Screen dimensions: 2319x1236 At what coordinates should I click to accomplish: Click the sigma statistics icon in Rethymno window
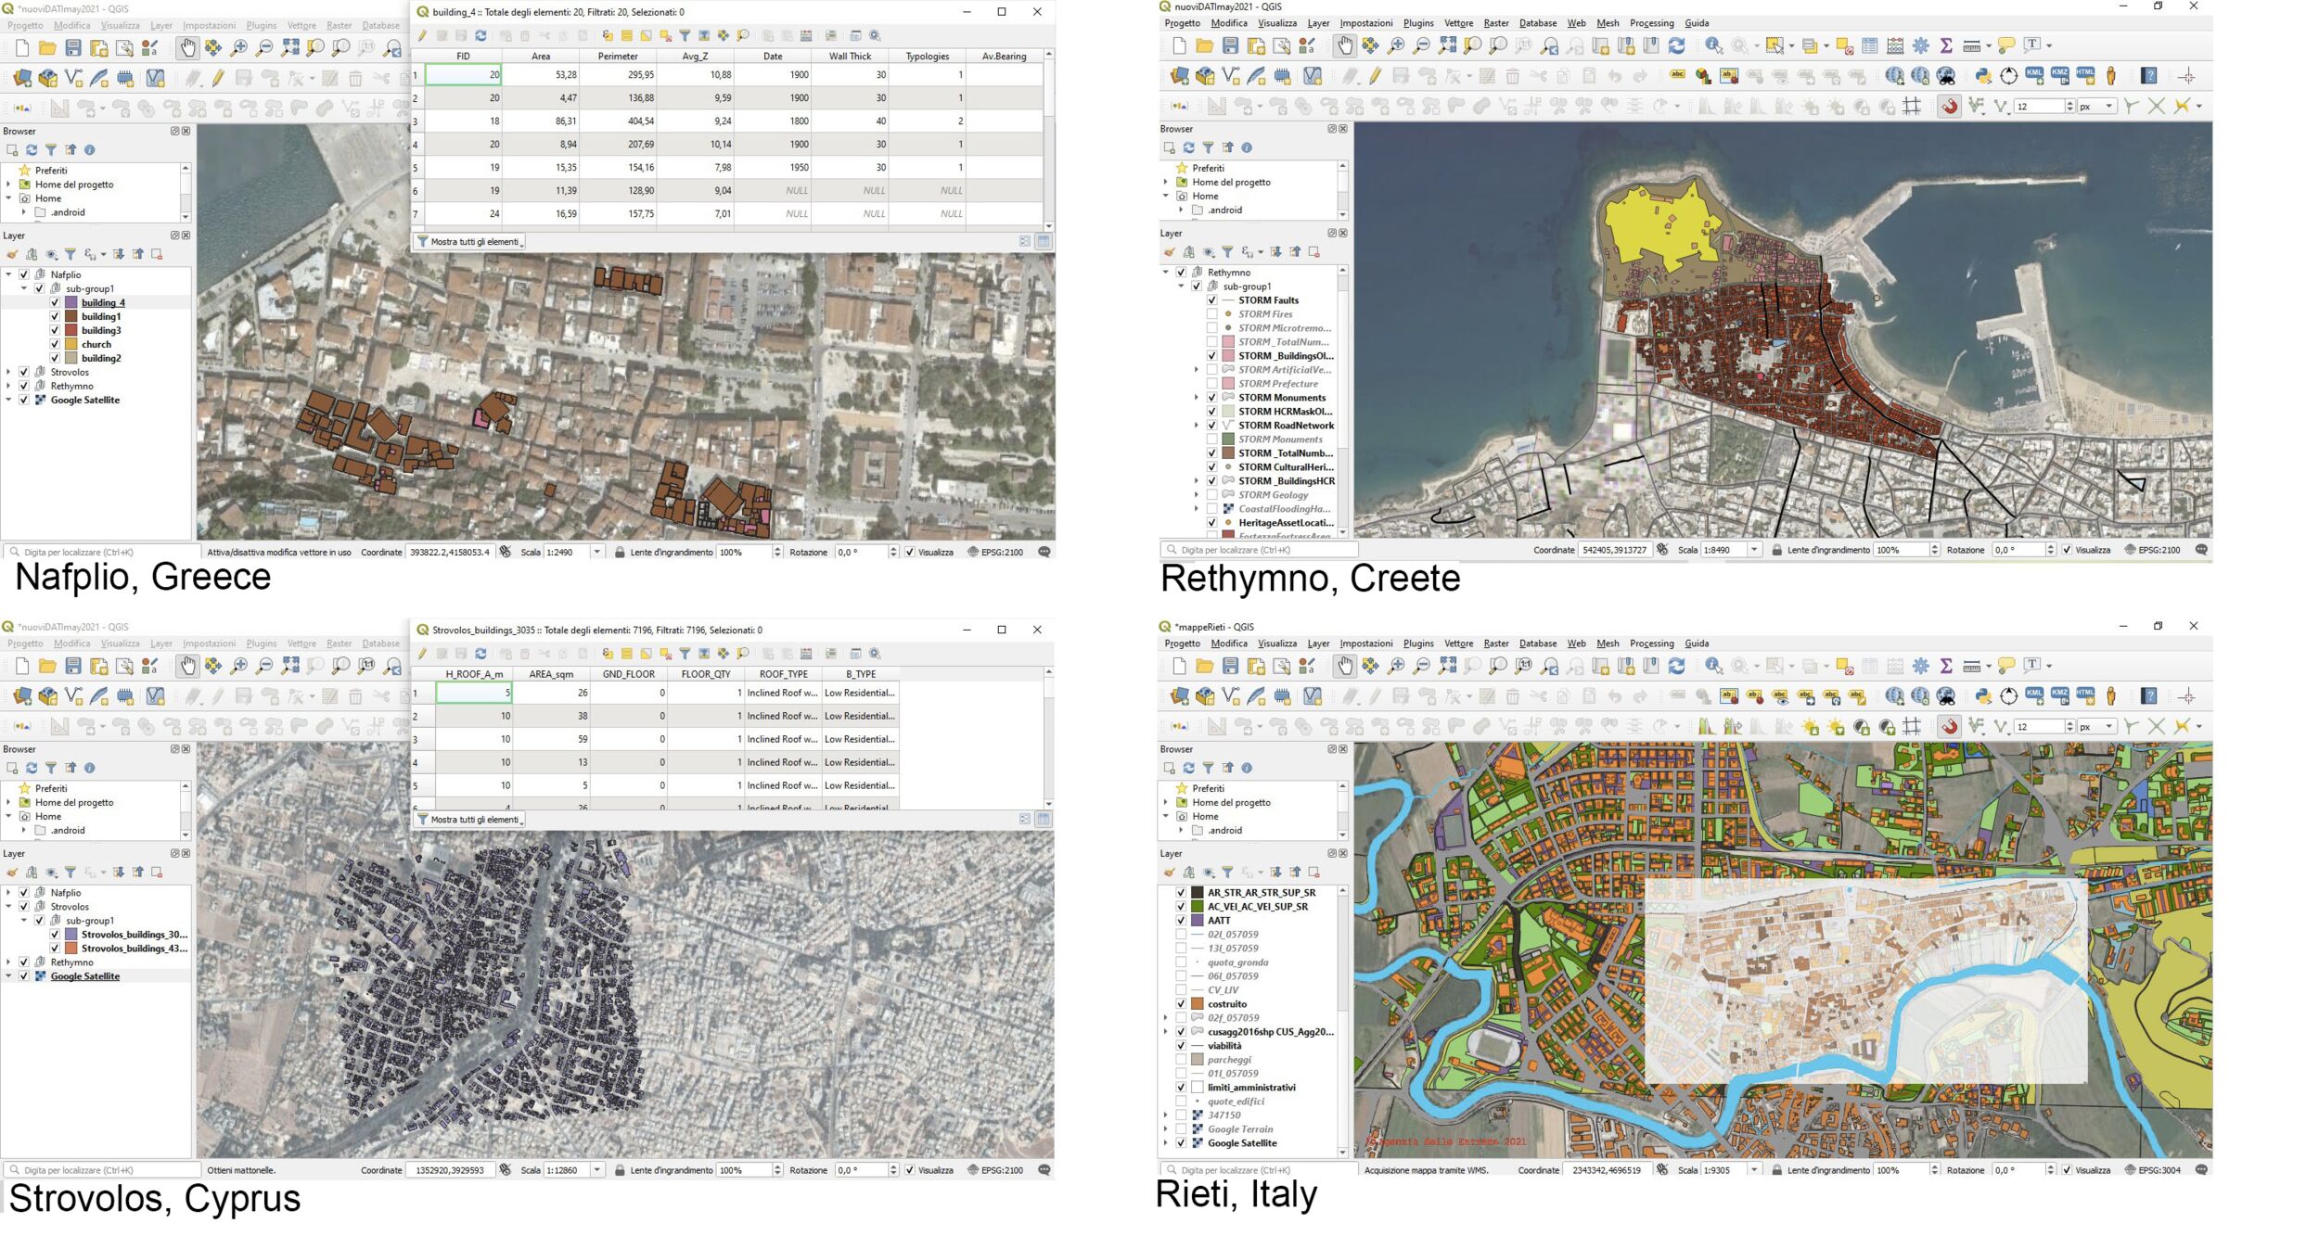[1946, 45]
